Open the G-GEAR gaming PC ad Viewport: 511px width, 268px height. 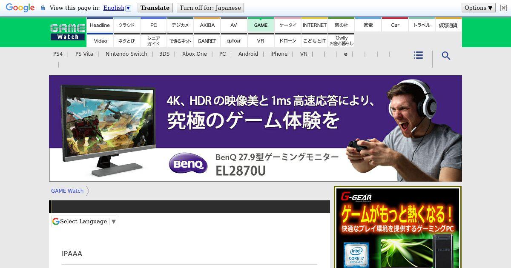click(x=398, y=228)
